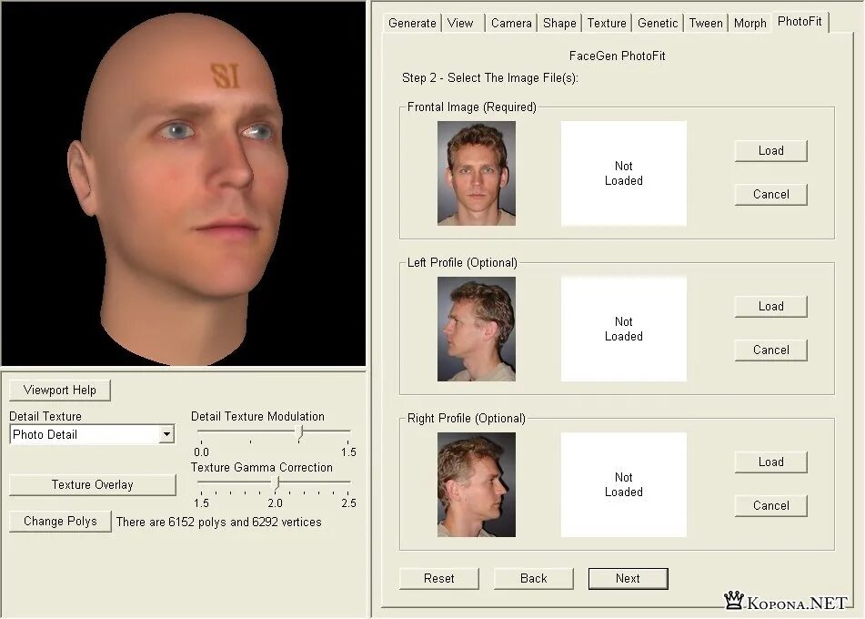865x619 pixels.
Task: Cancel the Right Profile selection
Action: (x=770, y=506)
